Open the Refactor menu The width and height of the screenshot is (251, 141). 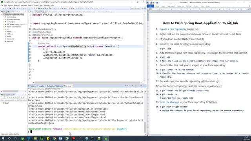[x=16, y=5]
